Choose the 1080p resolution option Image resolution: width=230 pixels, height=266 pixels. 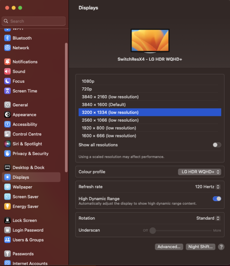point(150,81)
